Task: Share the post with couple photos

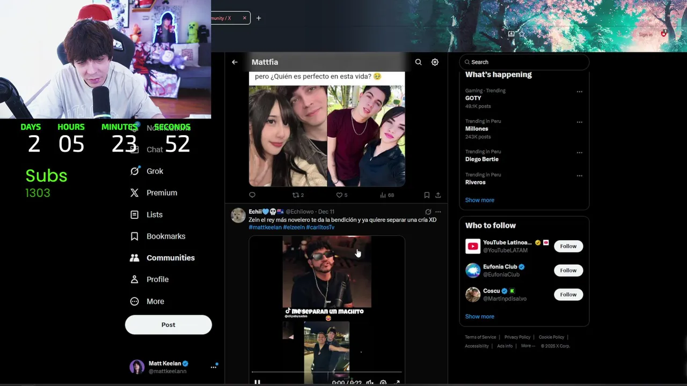Action: 438,195
